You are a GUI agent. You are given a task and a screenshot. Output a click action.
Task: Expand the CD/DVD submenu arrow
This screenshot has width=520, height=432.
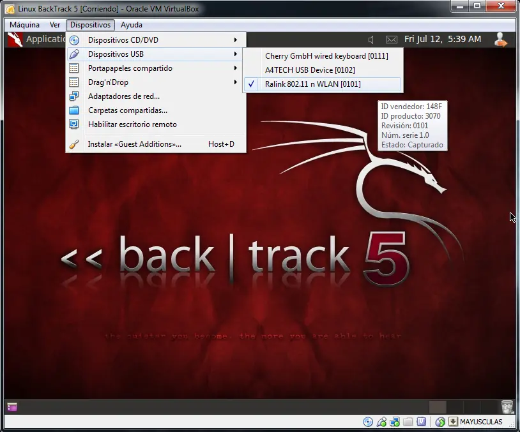coord(236,40)
